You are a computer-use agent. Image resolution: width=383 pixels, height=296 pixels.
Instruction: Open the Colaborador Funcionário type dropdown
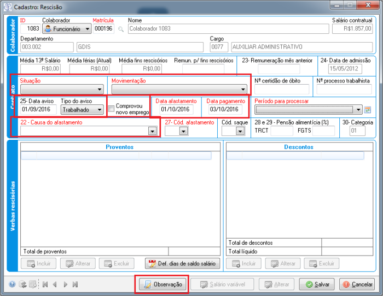click(x=88, y=29)
